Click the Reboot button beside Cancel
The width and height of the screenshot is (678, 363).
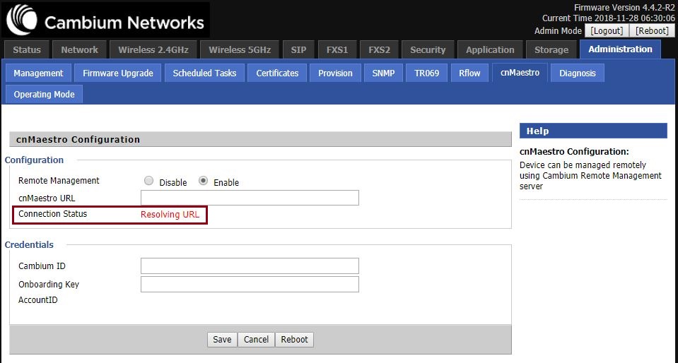295,339
